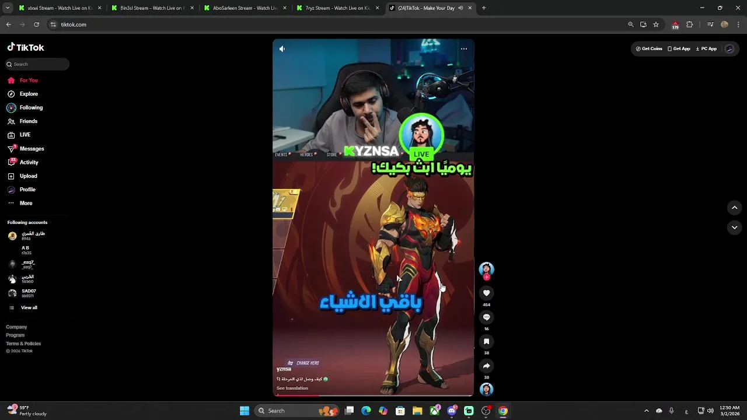The image size is (747, 420).
Task: Open the sound disc thumbnail
Action: [486, 389]
